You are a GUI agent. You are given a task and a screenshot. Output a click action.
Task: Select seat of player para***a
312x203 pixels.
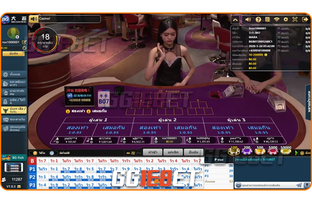(233, 140)
